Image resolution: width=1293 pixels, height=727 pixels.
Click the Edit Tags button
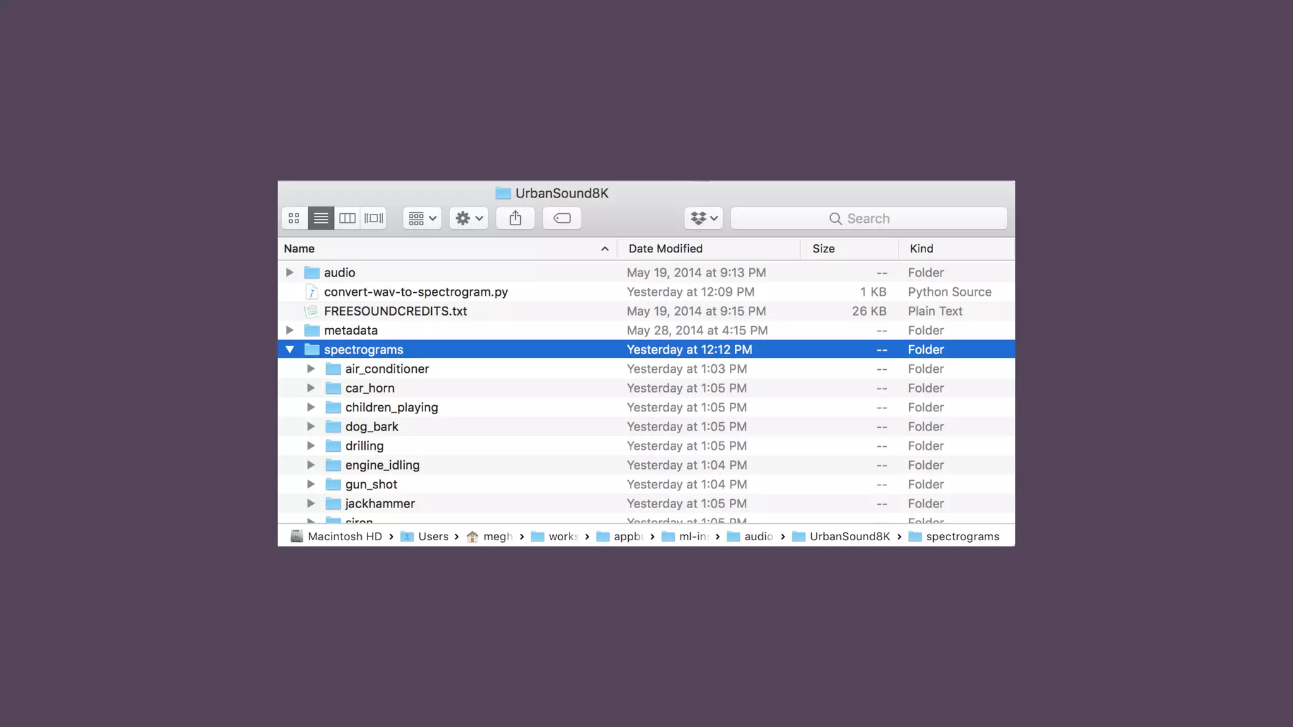(561, 218)
